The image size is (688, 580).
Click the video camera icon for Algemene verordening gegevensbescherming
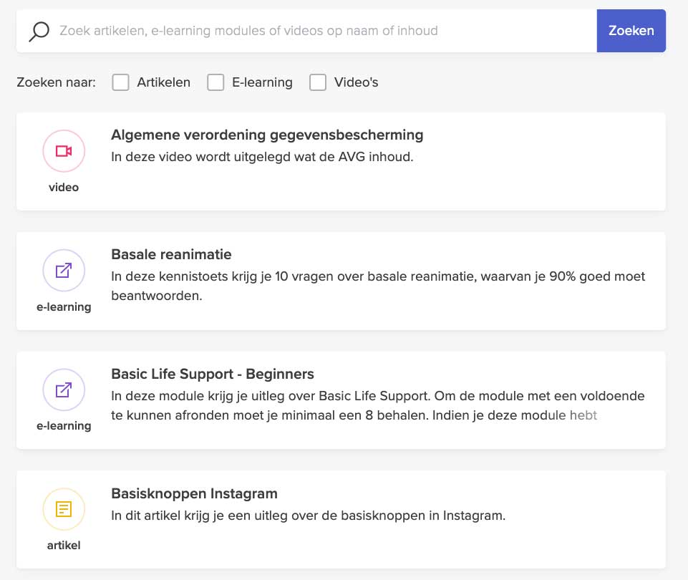click(x=64, y=151)
